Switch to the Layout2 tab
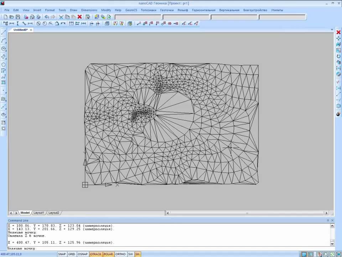 click(x=53, y=213)
